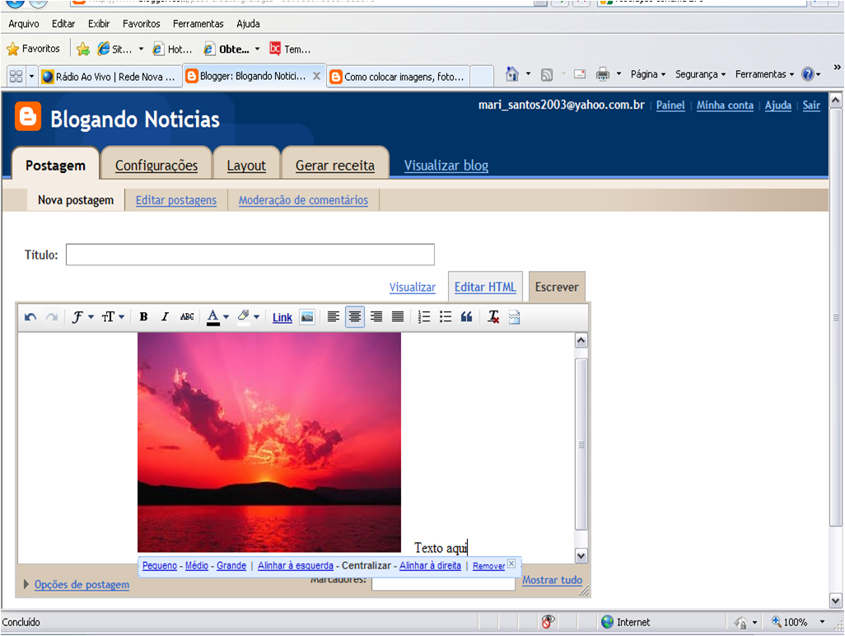Open the font family dropdown
Viewport: 845px width, 636px height.
click(x=82, y=316)
